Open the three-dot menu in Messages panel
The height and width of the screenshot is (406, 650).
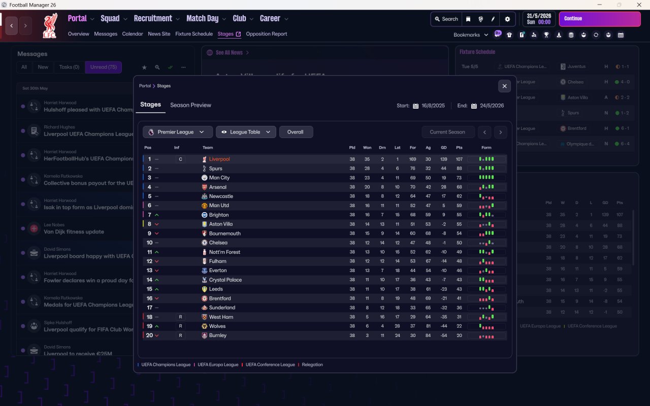[x=183, y=67]
